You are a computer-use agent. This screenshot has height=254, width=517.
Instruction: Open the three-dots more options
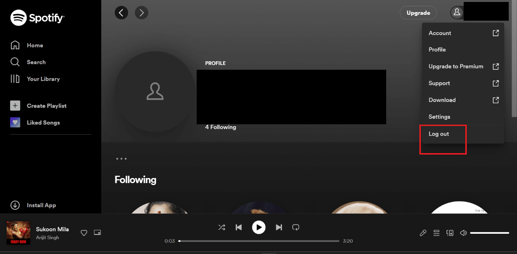coord(121,159)
